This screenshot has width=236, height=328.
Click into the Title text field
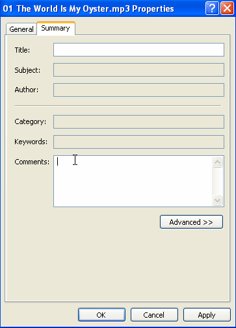(x=138, y=49)
